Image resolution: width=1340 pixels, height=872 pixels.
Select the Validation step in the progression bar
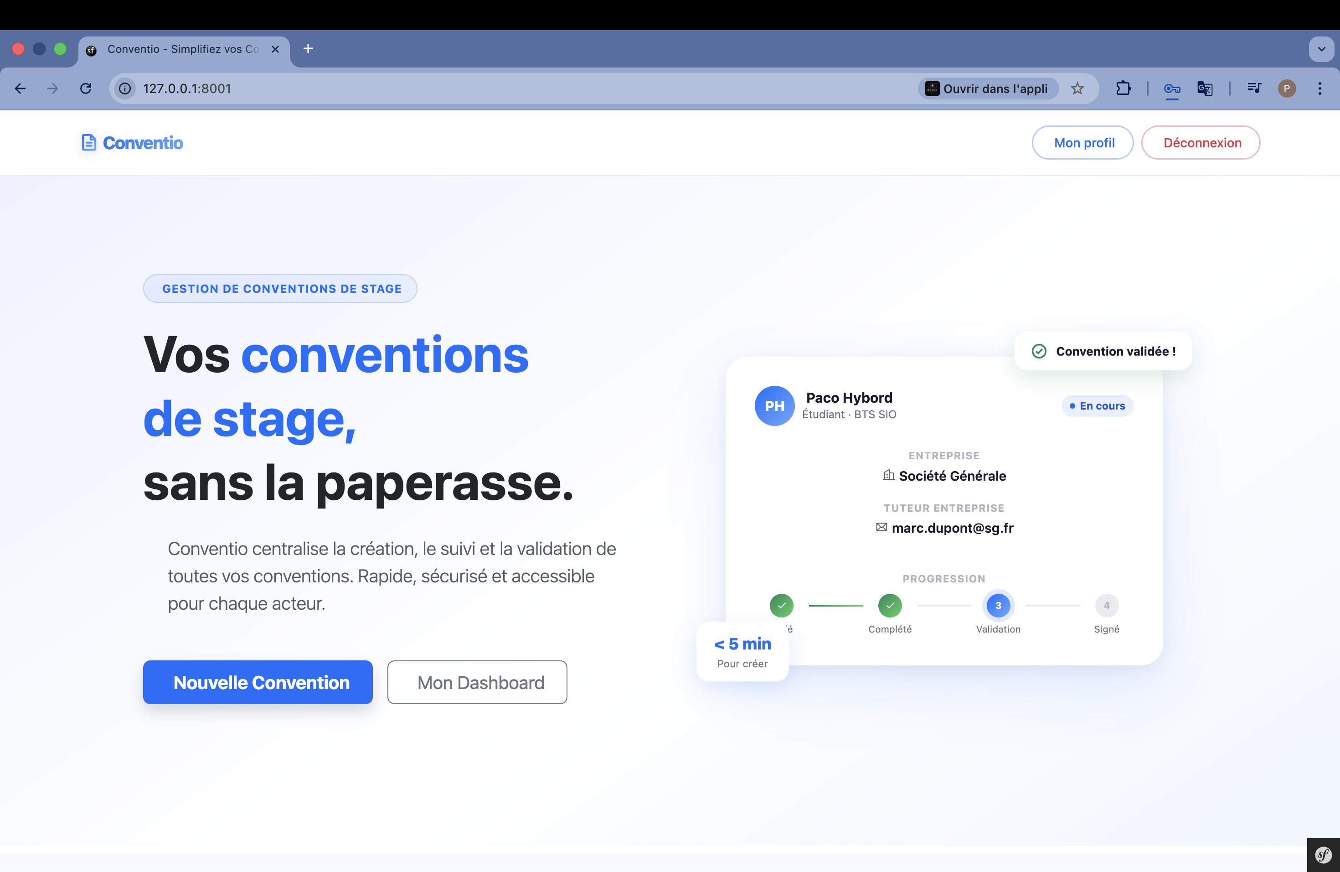click(x=998, y=606)
